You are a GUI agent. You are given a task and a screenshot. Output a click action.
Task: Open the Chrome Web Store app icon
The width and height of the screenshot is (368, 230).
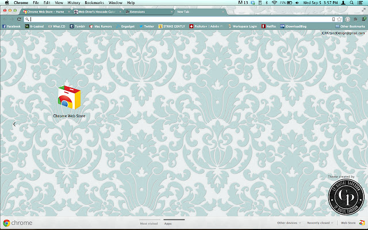(x=69, y=98)
